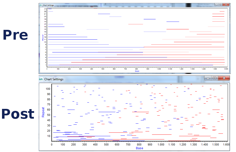Screen dimensions: 236x152
Task: Click the app icon in Pre window title bar
Action: 41,5
